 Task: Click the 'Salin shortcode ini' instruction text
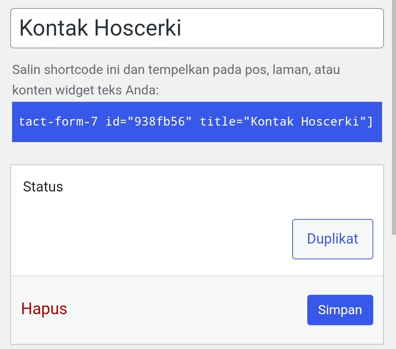click(x=176, y=80)
